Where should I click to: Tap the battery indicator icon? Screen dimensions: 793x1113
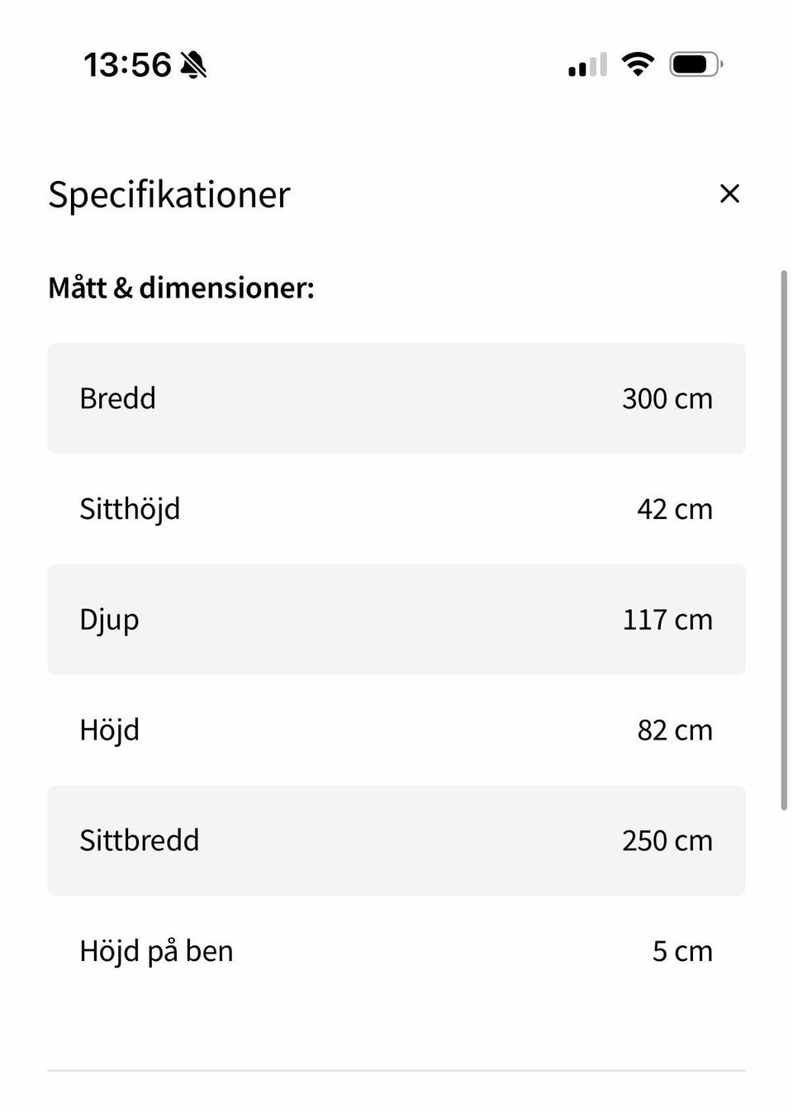[x=696, y=64]
